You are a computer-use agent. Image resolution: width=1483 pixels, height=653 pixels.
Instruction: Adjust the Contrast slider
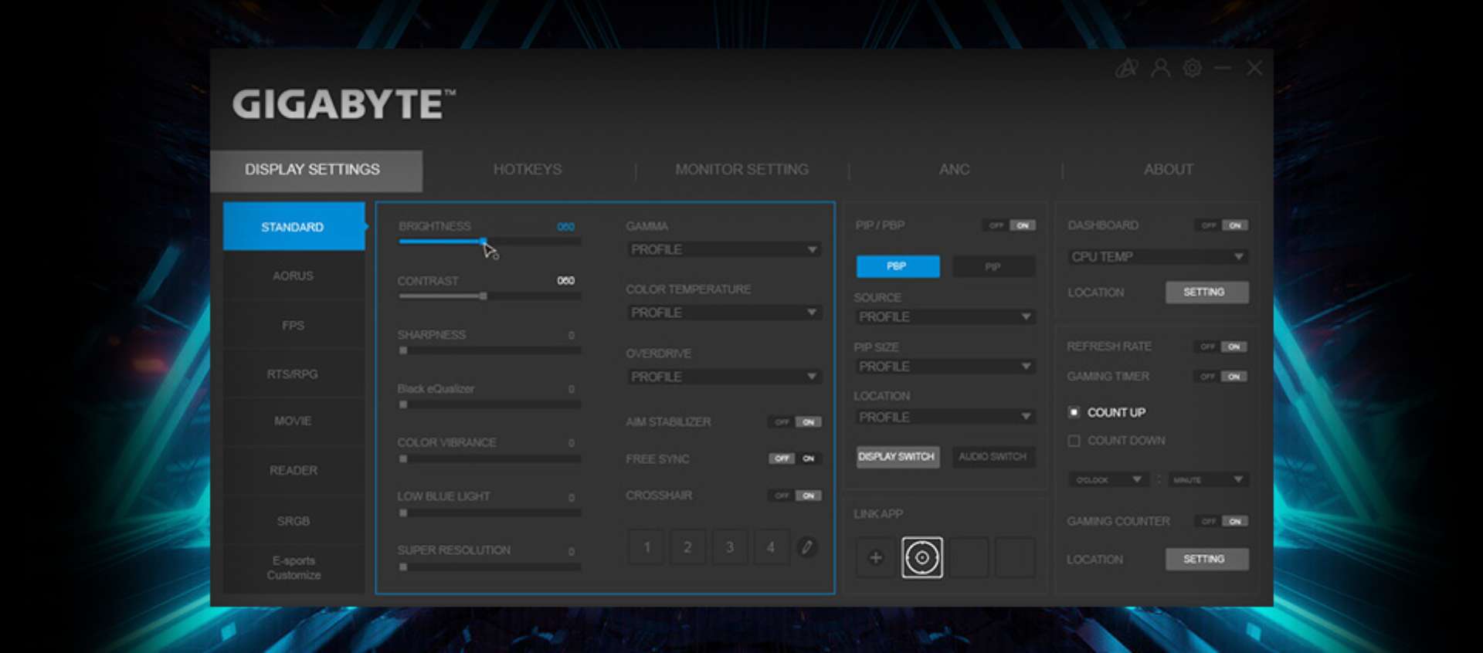(489, 296)
